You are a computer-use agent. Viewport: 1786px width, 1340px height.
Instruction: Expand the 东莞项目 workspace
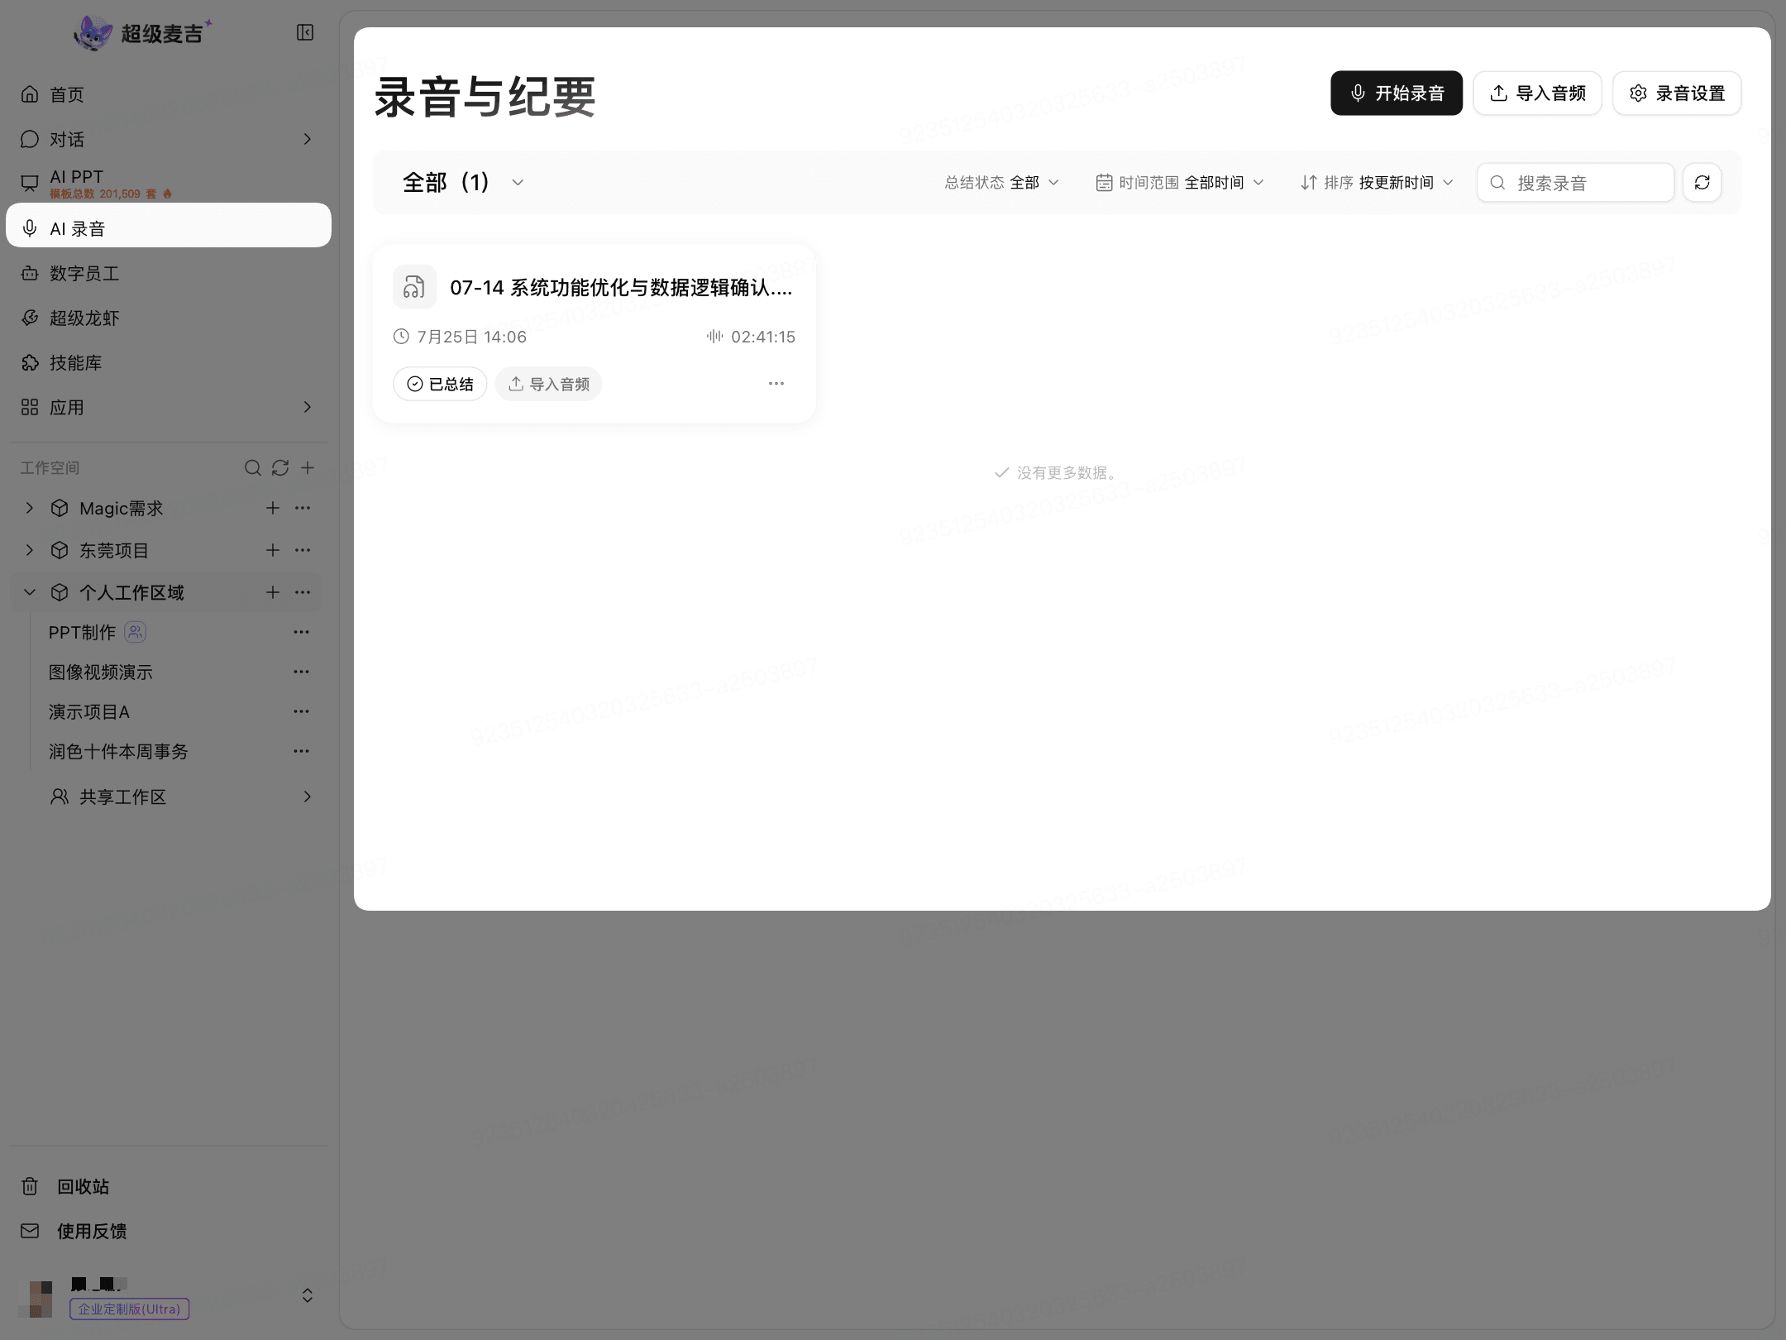coord(30,550)
